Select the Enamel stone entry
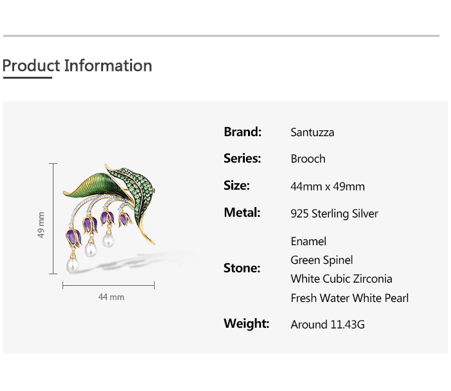 click(x=308, y=241)
